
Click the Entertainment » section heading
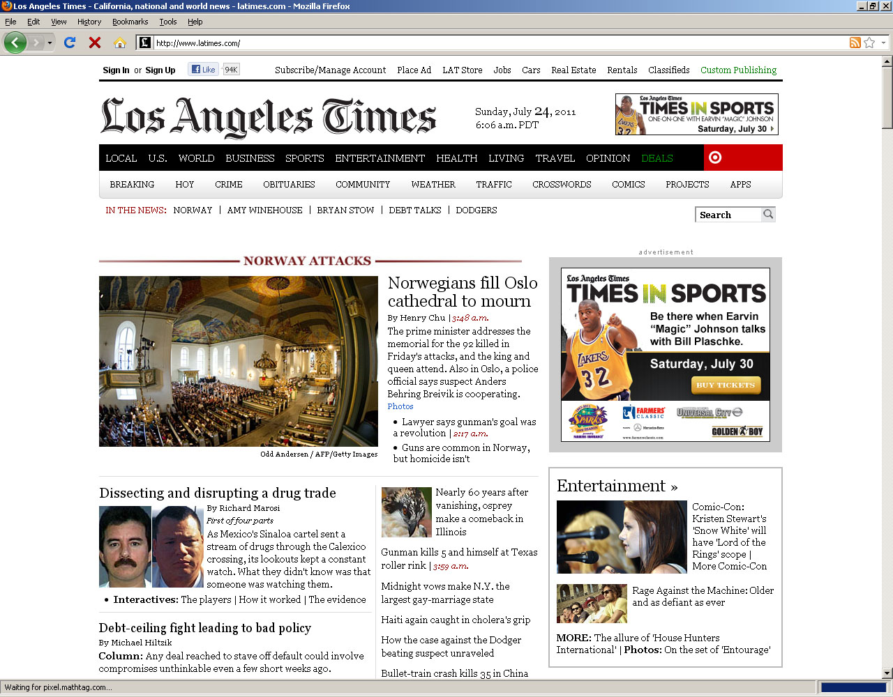(617, 486)
